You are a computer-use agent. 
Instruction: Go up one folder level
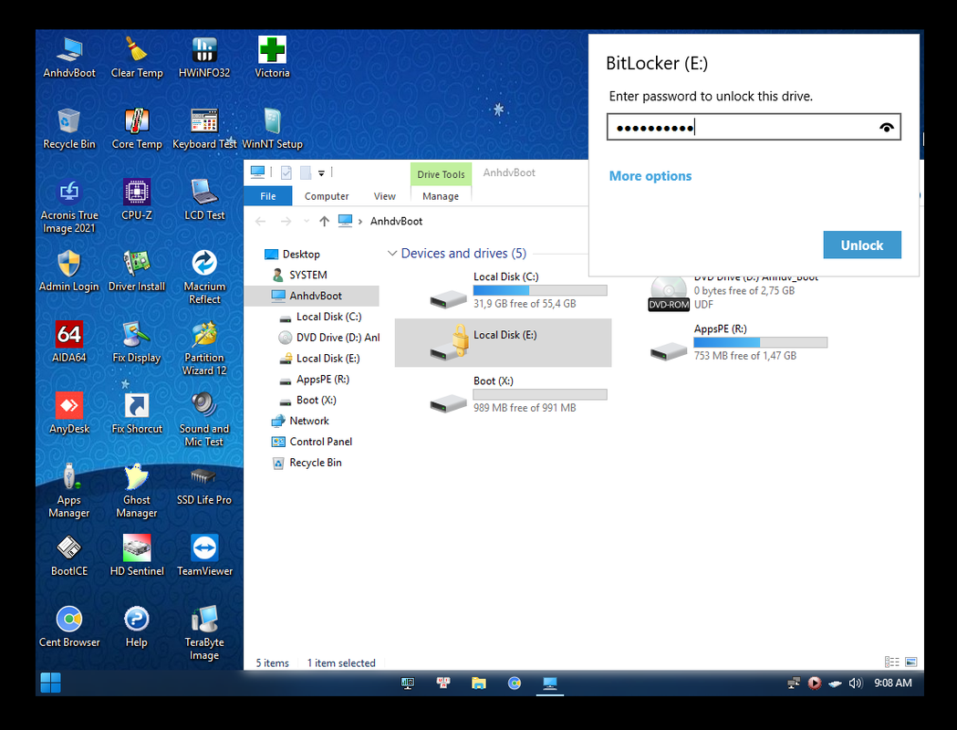pos(324,221)
